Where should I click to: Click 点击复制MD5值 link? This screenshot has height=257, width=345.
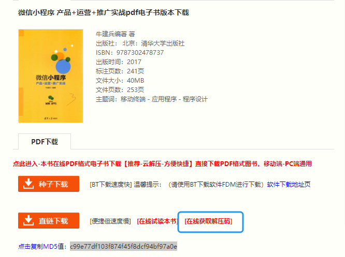(x=42, y=247)
